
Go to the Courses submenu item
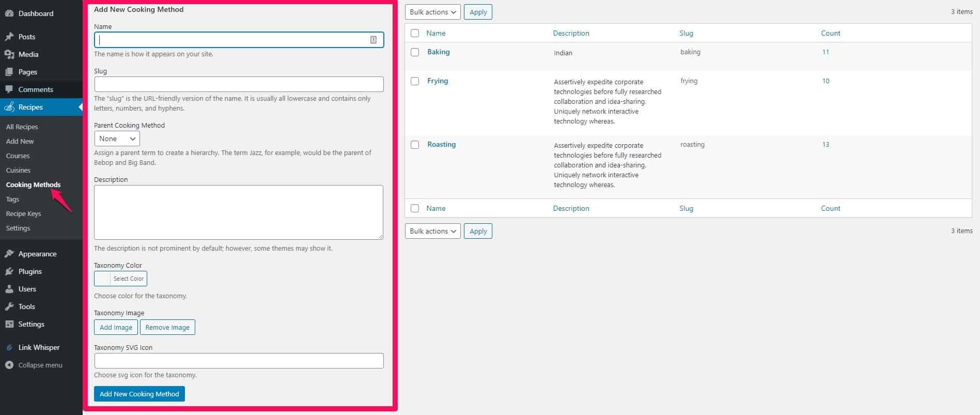coord(18,156)
